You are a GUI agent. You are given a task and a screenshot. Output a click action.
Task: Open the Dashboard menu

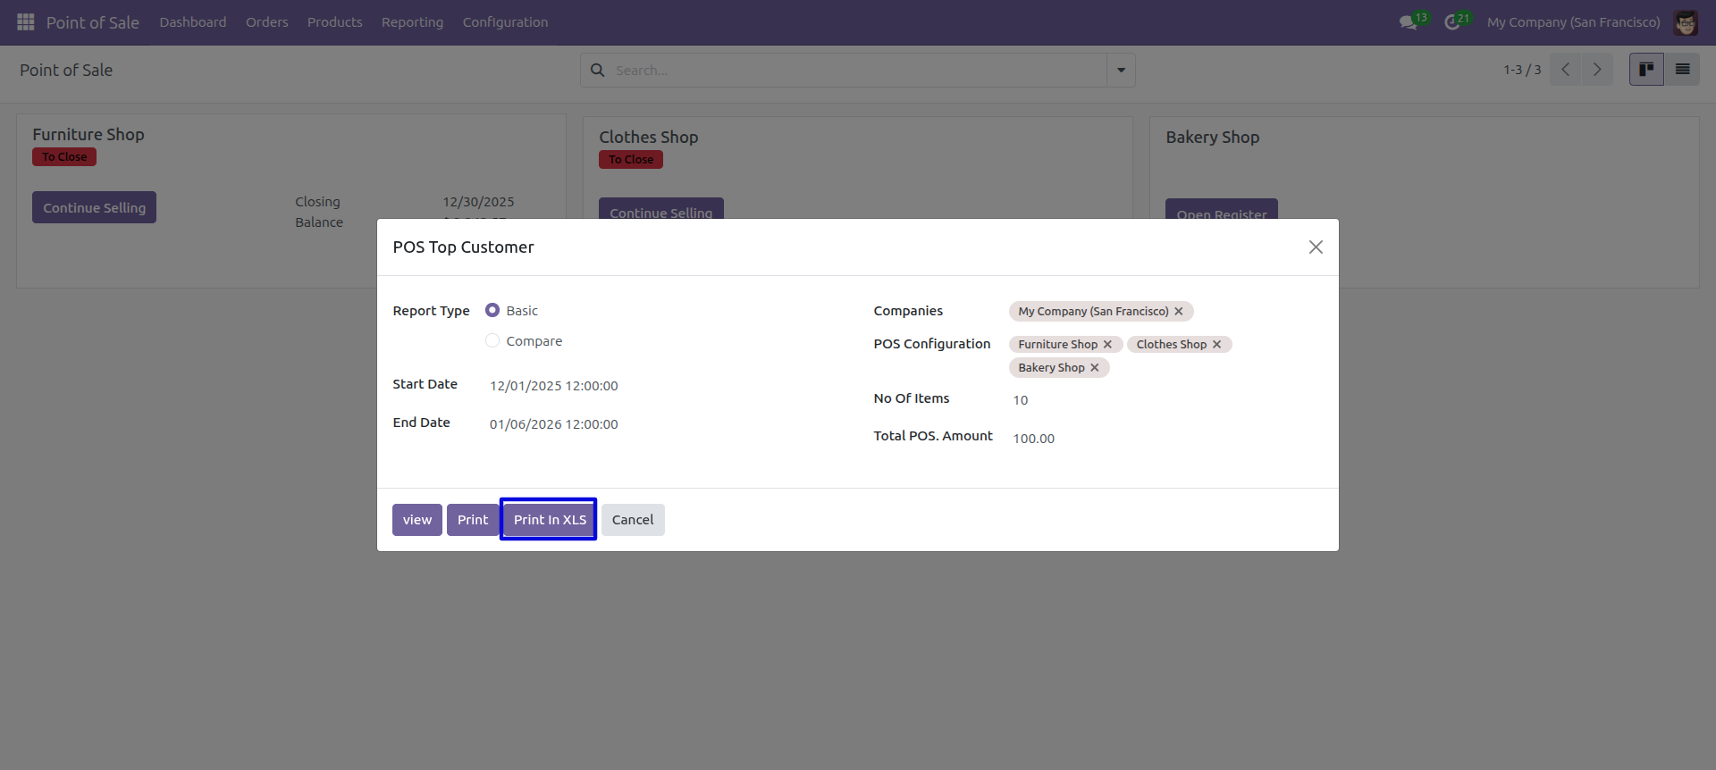pos(193,22)
